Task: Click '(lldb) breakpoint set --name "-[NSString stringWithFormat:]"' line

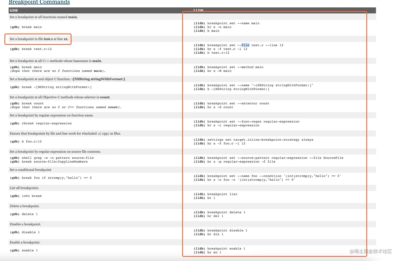Action: (253, 85)
